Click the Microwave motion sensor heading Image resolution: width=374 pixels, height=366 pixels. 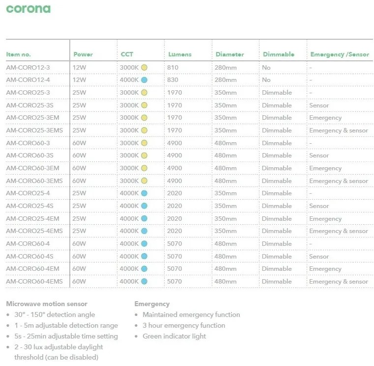coord(47,304)
